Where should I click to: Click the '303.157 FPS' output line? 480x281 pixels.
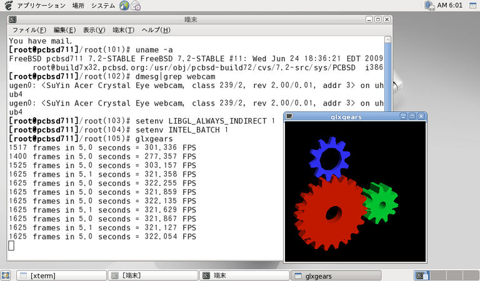(x=102, y=165)
